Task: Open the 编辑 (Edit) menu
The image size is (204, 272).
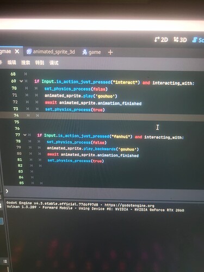Action: [12, 63]
